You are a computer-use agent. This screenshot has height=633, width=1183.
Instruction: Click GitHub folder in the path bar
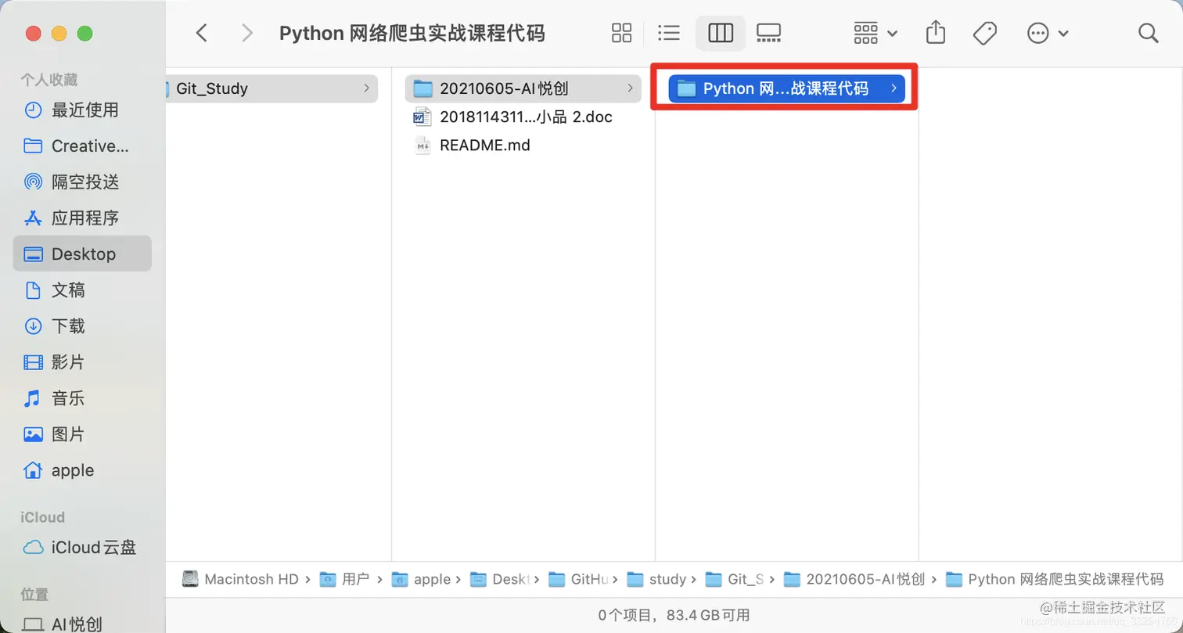tap(579, 579)
